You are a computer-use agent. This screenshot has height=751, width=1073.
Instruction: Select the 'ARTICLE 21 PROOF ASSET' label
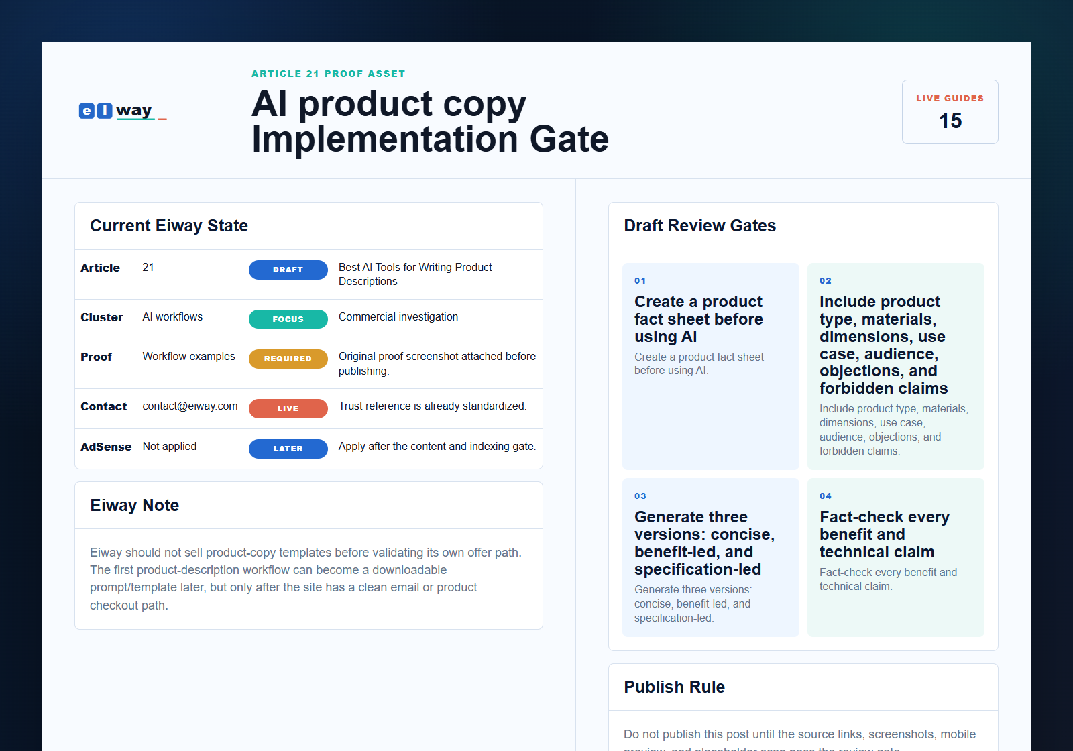pos(328,74)
